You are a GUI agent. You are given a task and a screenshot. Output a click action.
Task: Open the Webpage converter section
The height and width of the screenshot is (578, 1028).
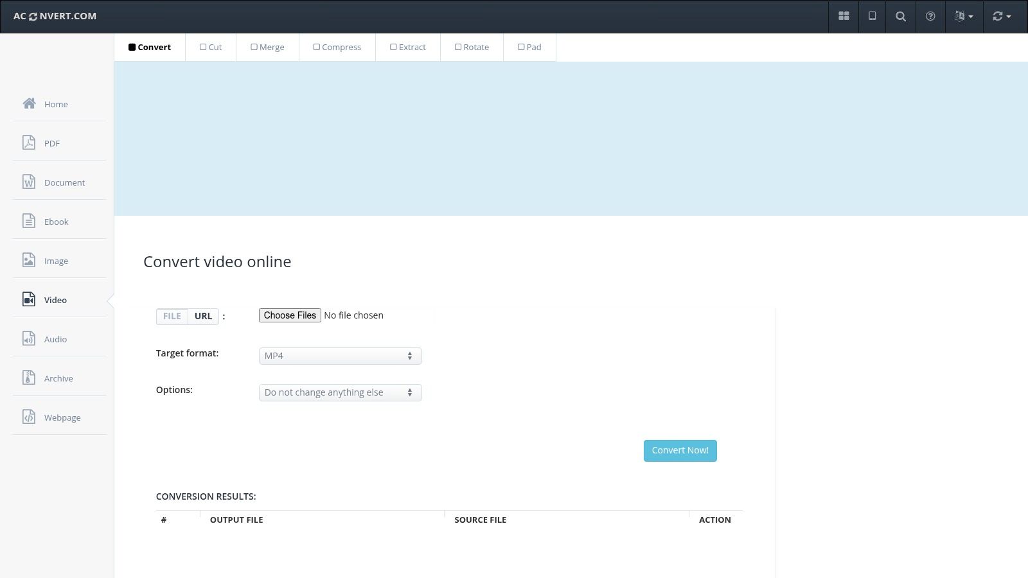coord(59,417)
